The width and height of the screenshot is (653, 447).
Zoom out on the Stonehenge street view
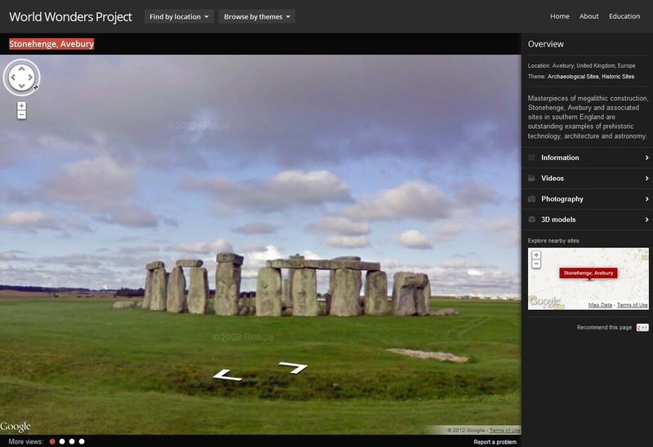[22, 114]
